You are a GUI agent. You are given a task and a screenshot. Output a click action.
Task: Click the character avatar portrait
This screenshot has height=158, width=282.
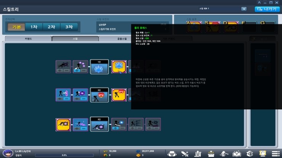point(8,153)
